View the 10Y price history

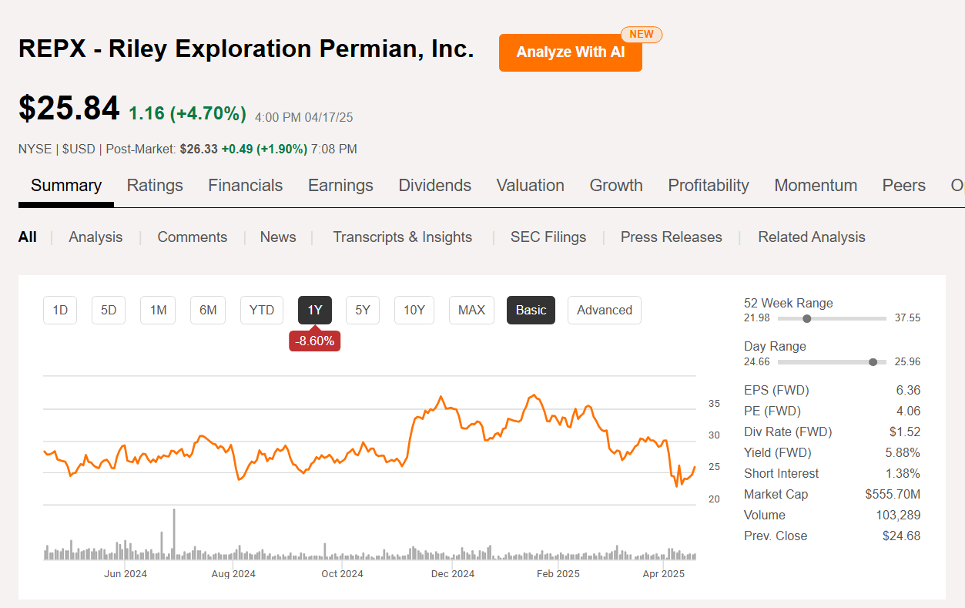click(414, 310)
